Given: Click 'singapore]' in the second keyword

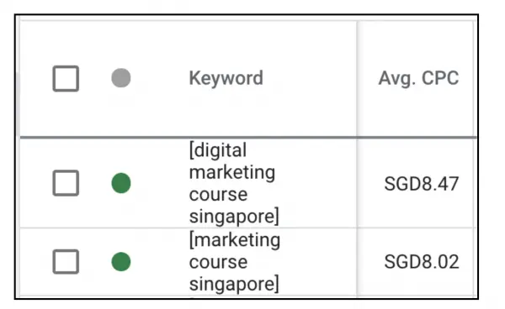Looking at the screenshot, I should (x=234, y=284).
